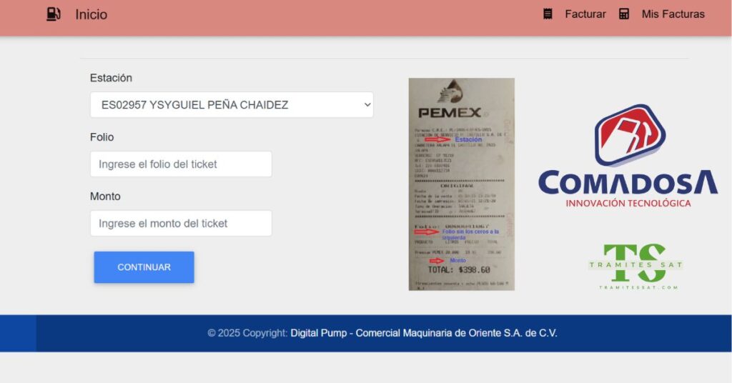Click the Folio field label
Image resolution: width=732 pixels, height=383 pixels.
(x=102, y=137)
